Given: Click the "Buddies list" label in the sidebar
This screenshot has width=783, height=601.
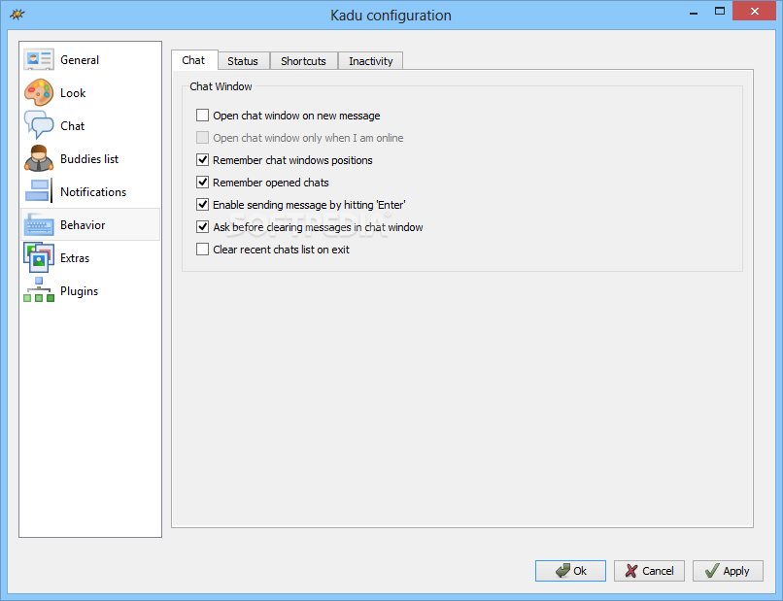Looking at the screenshot, I should pos(89,158).
